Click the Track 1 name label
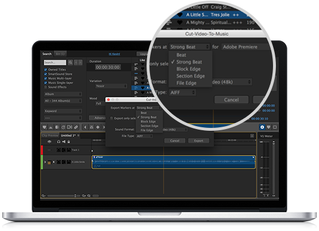The image size is (319, 231). coord(75,150)
